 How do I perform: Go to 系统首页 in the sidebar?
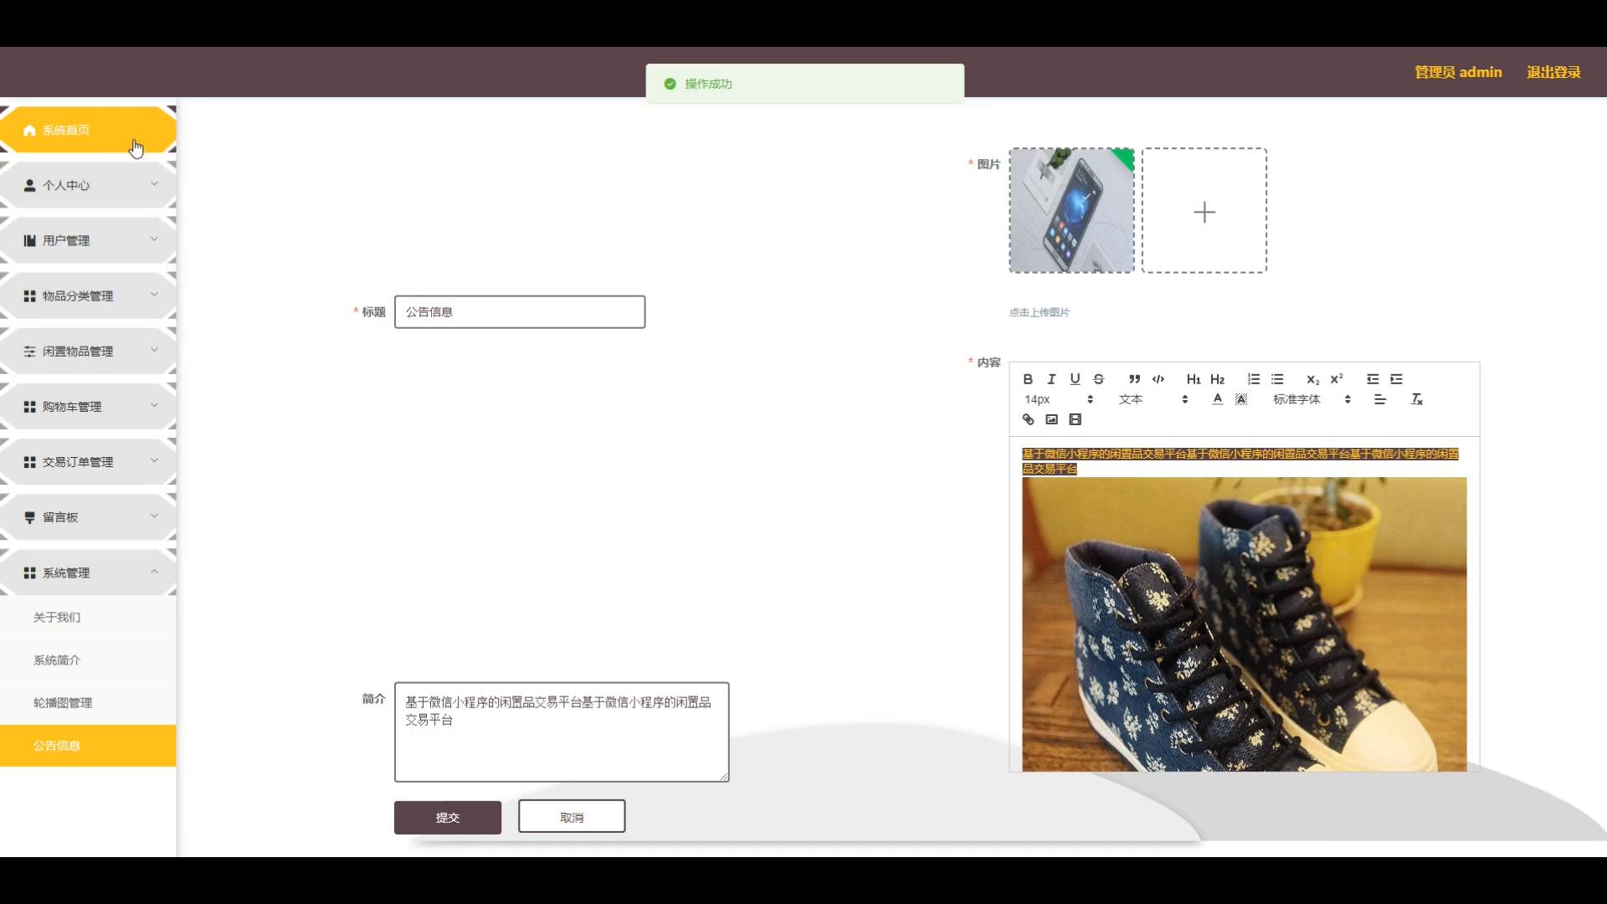click(88, 130)
